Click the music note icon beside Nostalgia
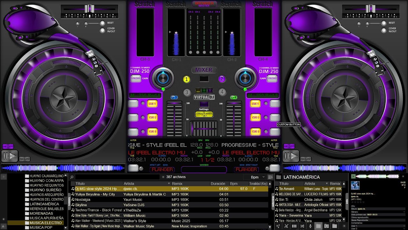 tap(73, 200)
